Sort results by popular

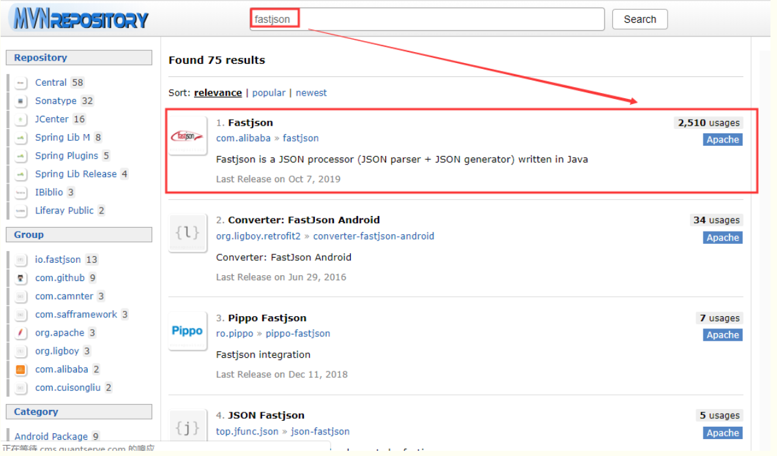[269, 92]
